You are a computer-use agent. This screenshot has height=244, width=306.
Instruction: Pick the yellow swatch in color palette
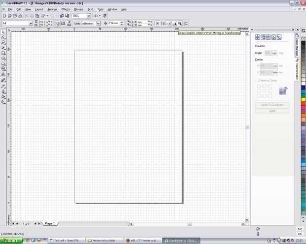click(x=303, y=100)
